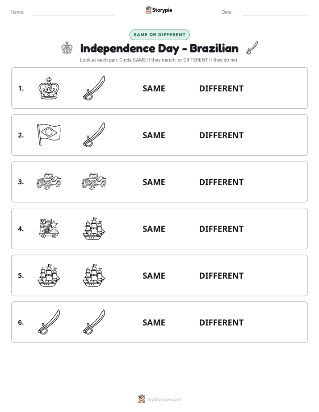Click the SAME OR DIFFERENT badge

(159, 35)
